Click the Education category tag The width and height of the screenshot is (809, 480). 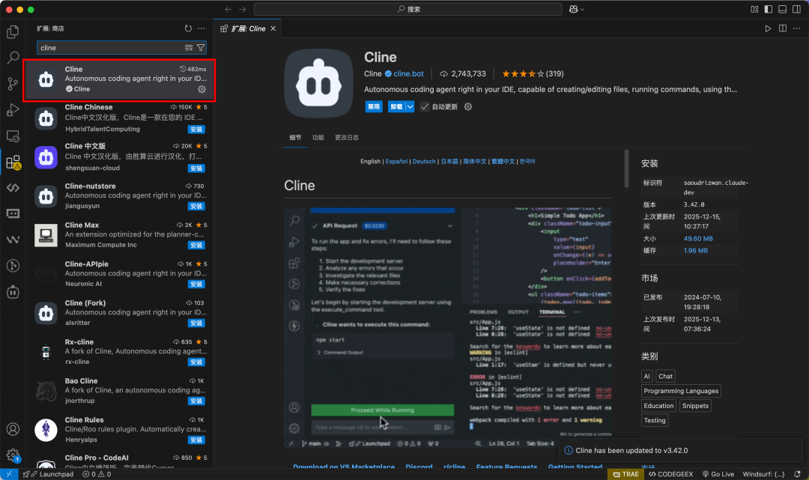click(658, 406)
